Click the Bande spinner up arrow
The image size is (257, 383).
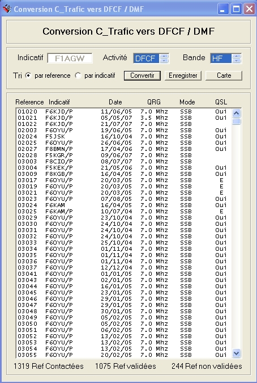236,56
